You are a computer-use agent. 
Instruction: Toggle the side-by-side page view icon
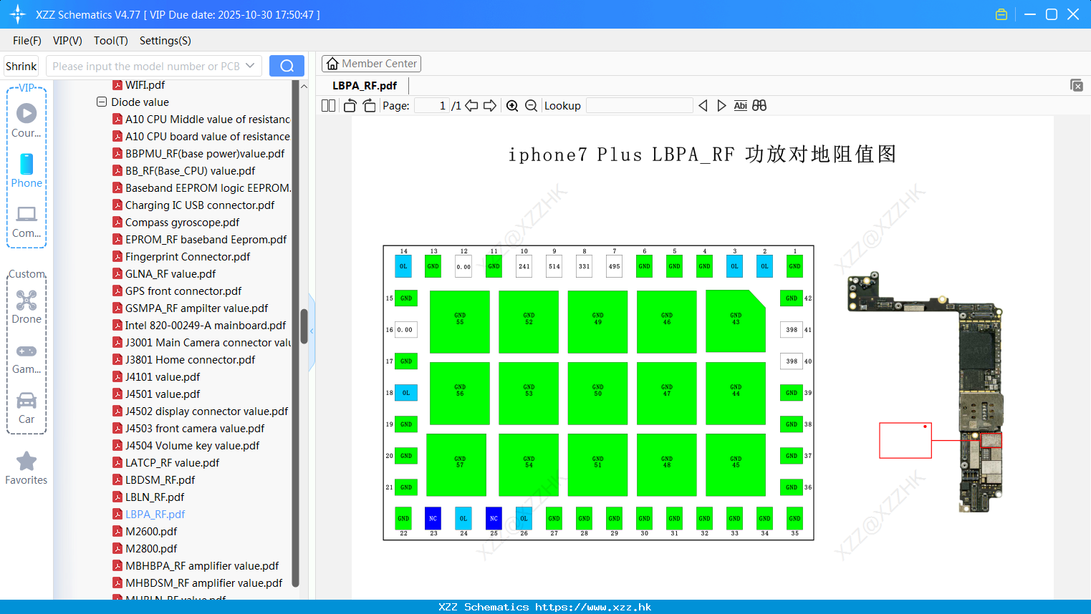(328, 105)
